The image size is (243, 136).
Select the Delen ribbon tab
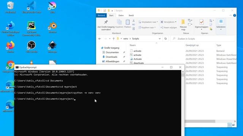click(x=121, y=15)
